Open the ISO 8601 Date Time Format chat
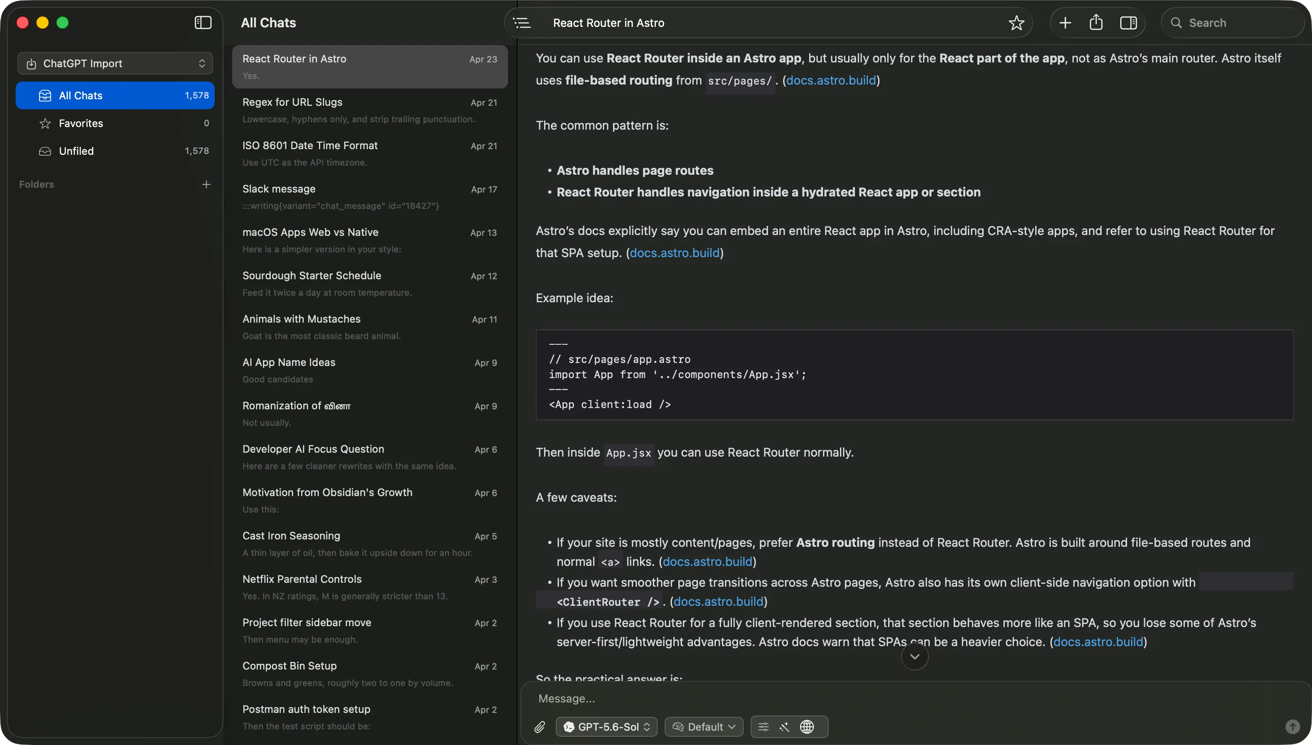Image resolution: width=1312 pixels, height=745 pixels. [x=370, y=154]
